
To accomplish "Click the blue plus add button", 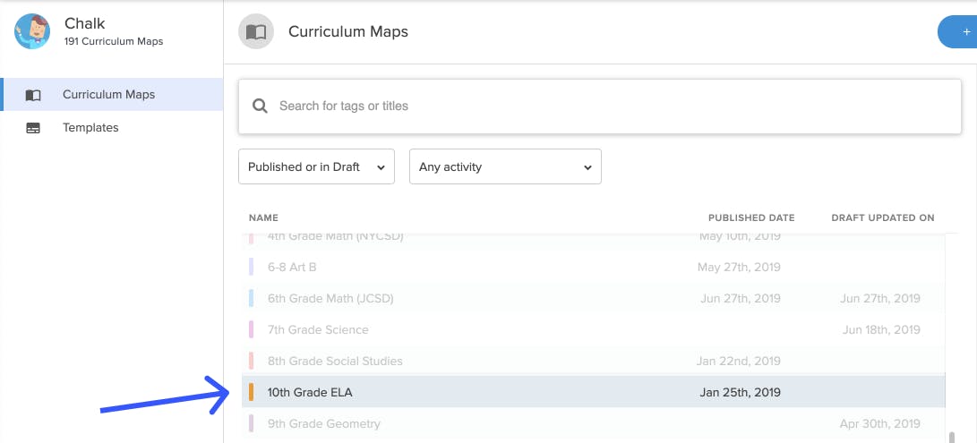I will click(x=957, y=32).
